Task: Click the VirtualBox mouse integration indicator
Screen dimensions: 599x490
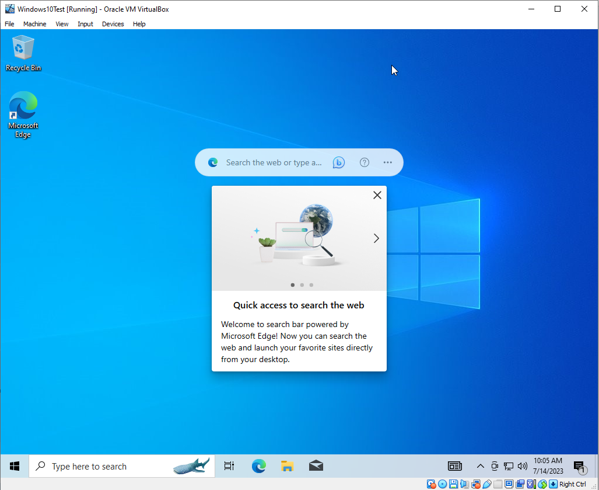Action: 542,484
